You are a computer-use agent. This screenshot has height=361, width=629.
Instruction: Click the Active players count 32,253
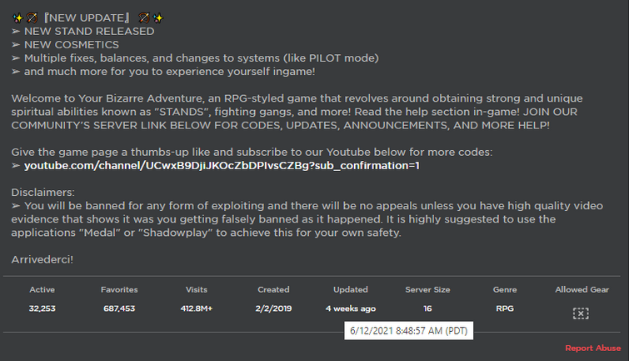[42, 308]
